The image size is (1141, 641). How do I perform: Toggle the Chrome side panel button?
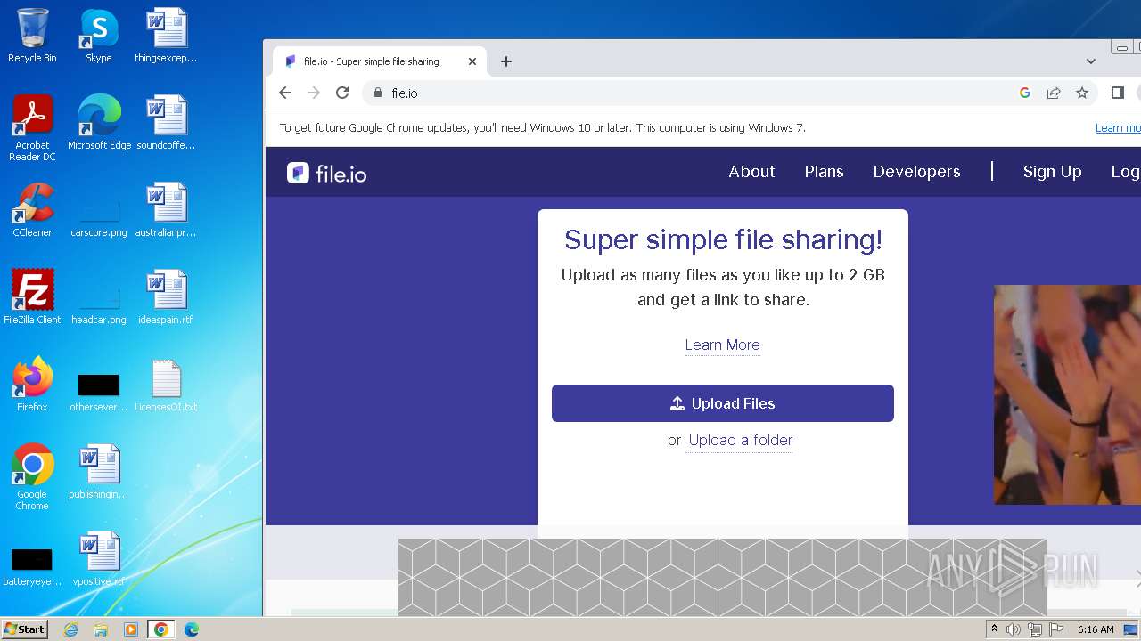click(1118, 93)
